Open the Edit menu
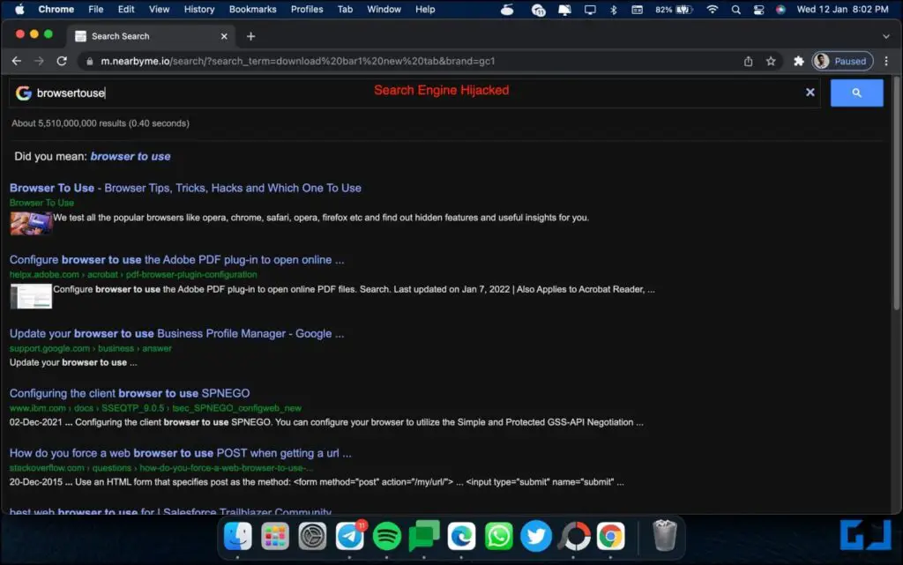Screen dimensions: 903x565 point(126,9)
